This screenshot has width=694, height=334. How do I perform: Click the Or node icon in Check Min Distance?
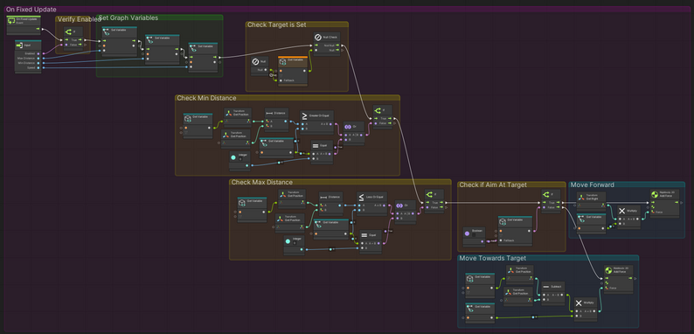click(348, 127)
